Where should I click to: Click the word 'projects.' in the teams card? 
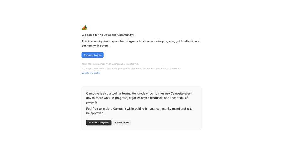[92, 102]
